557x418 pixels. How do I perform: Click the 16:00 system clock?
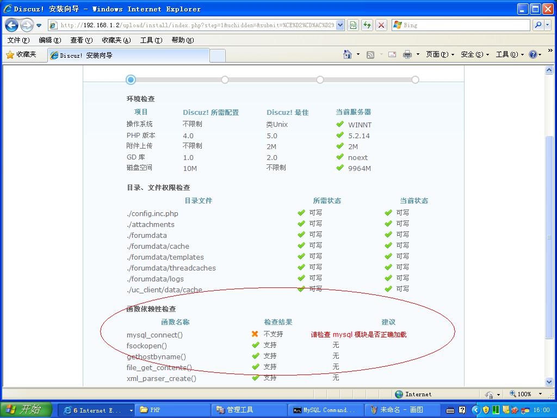click(x=541, y=410)
